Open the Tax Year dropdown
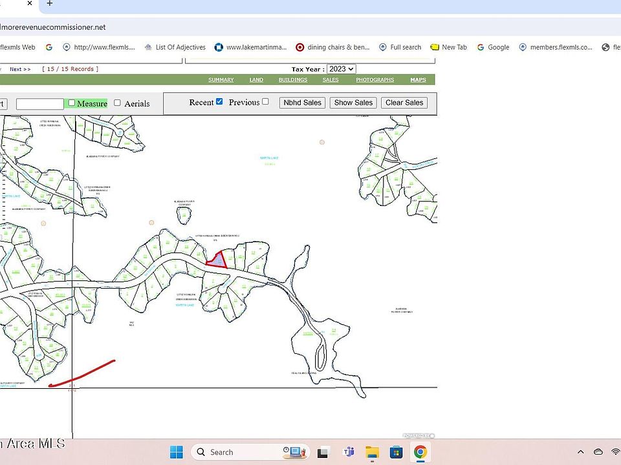621x465 pixels. coord(341,69)
